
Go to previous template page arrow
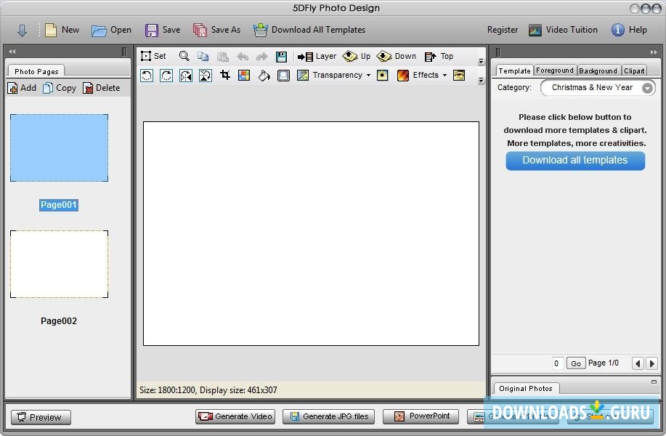(638, 363)
